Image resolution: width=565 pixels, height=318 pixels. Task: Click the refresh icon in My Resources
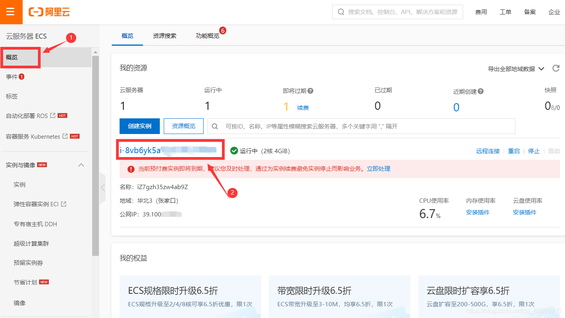556,68
